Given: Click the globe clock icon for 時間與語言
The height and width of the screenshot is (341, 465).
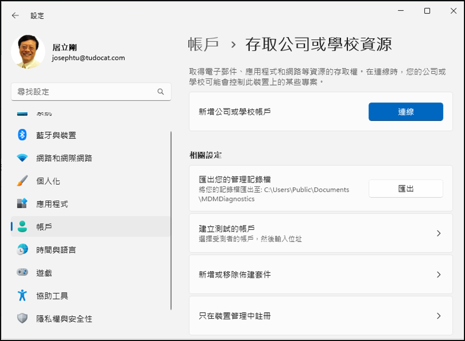Looking at the screenshot, I should (x=22, y=249).
